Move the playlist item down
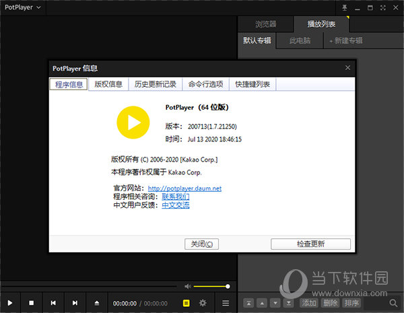 (x=275, y=303)
